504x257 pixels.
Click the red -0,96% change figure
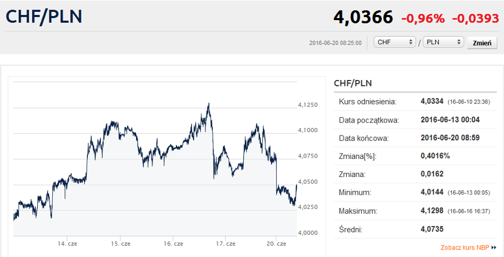(422, 18)
